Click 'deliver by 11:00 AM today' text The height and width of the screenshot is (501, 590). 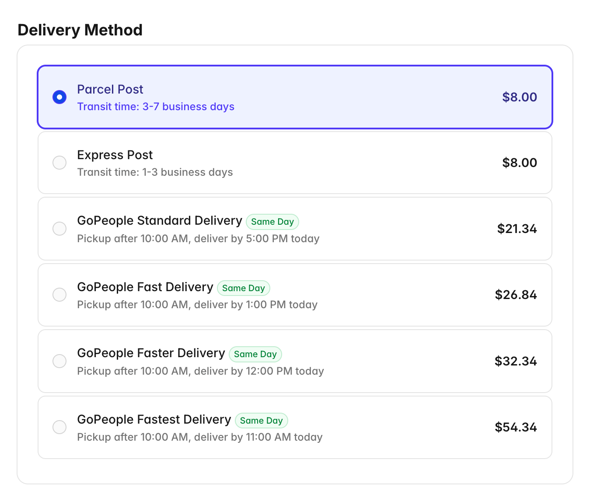258,437
